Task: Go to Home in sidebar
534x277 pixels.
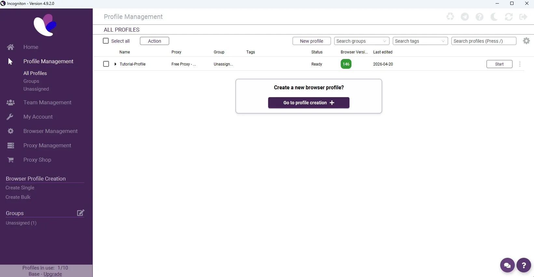Action: point(31,47)
